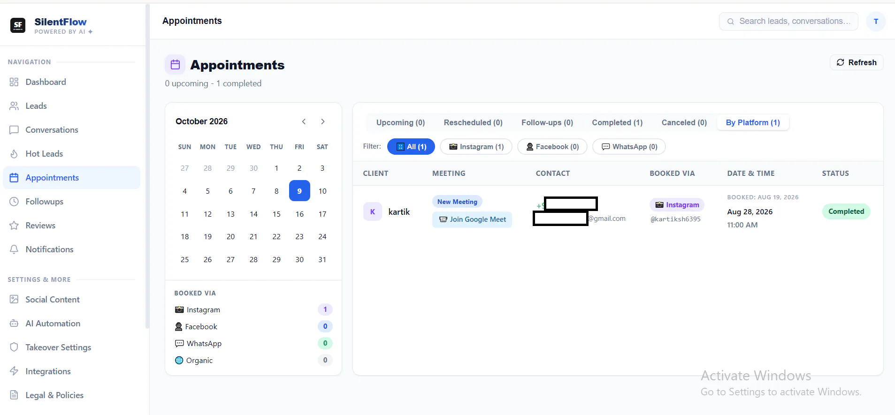Viewport: 895px width, 415px height.
Task: Click the kartik client avatar K
Action: click(x=373, y=211)
